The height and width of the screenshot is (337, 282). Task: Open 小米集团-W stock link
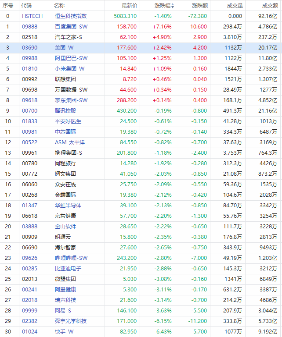click(69, 69)
